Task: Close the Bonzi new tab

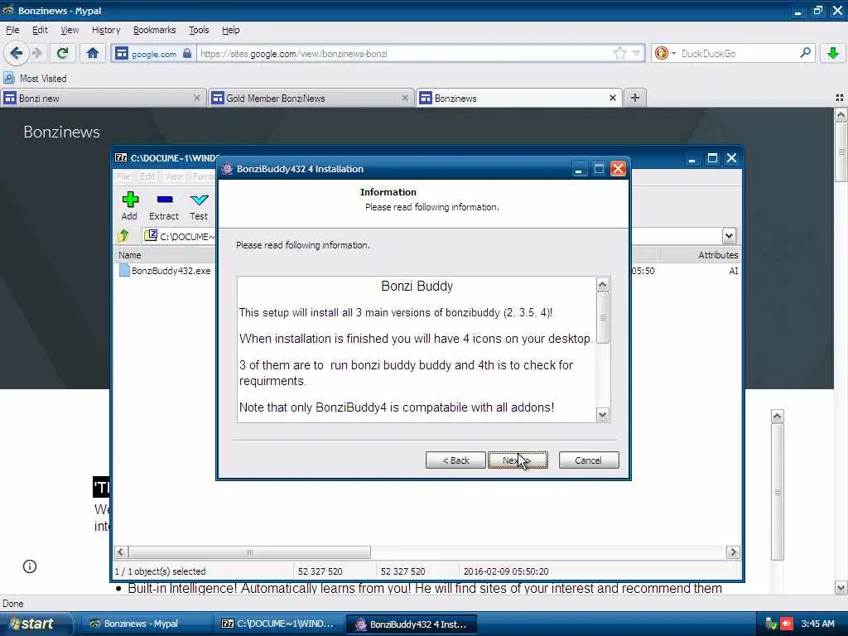Action: (196, 98)
